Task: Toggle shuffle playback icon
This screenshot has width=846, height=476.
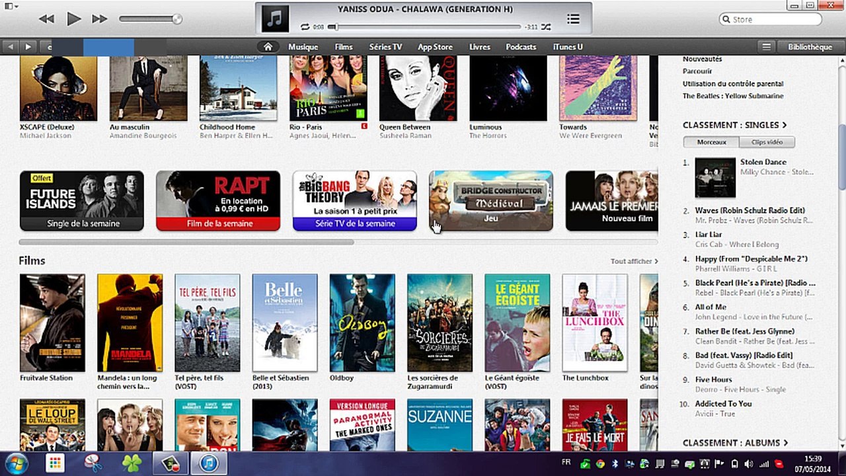Action: (546, 27)
